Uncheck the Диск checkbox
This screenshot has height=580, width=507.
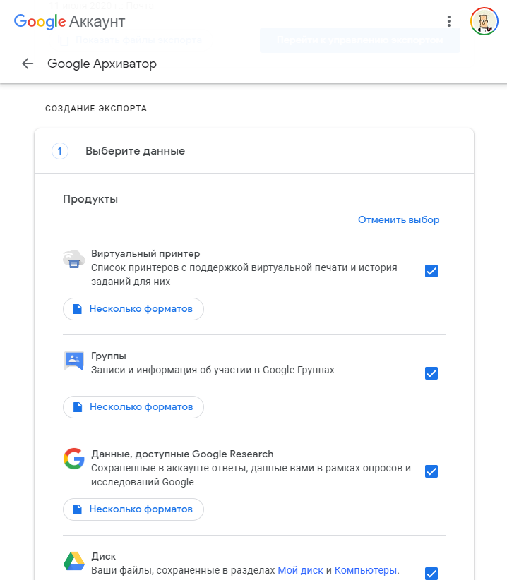[x=431, y=574]
